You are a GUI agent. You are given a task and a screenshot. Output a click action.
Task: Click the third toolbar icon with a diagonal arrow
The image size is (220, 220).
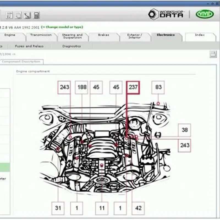(27, 15)
